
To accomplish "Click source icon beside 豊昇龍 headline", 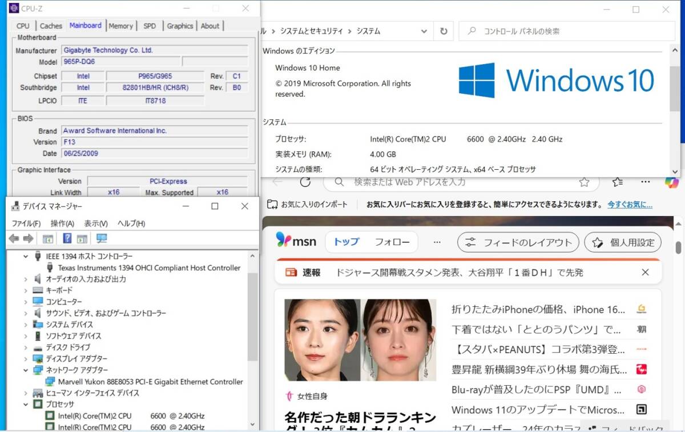I will [642, 369].
